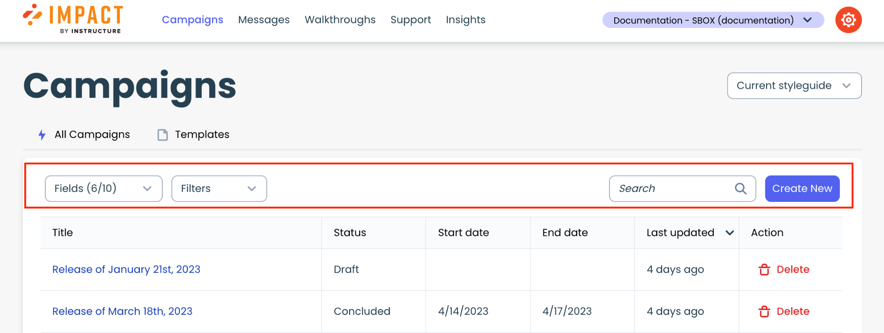Click the search magnifying glass icon
The height and width of the screenshot is (333, 884).
(741, 188)
